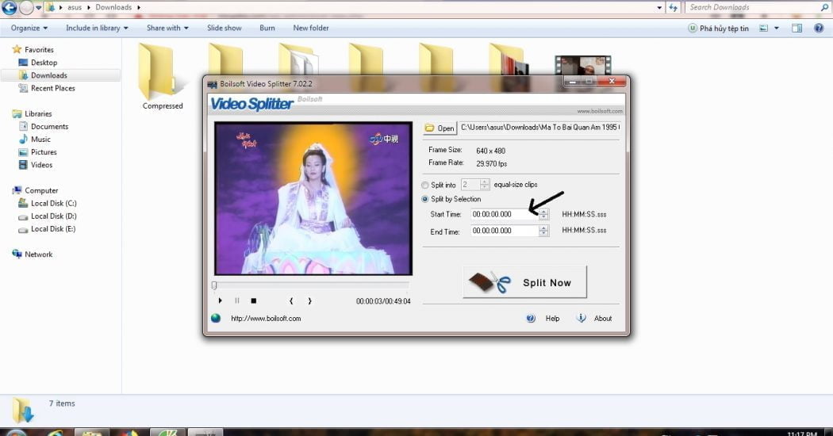Click the Split Now button
The image size is (833, 436).
click(525, 282)
